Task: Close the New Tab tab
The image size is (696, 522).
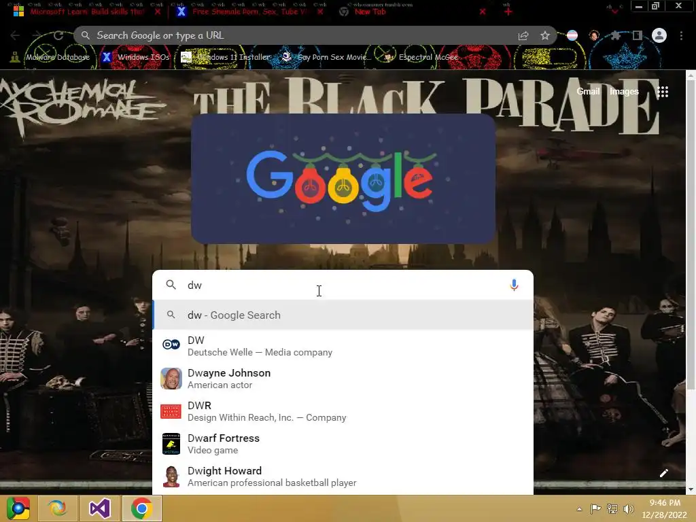Action: [x=483, y=12]
